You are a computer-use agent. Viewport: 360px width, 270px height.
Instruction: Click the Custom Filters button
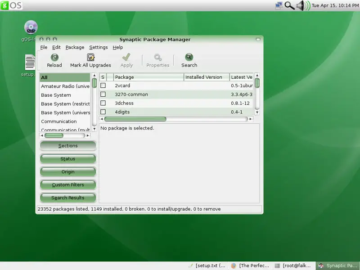[x=68, y=184]
